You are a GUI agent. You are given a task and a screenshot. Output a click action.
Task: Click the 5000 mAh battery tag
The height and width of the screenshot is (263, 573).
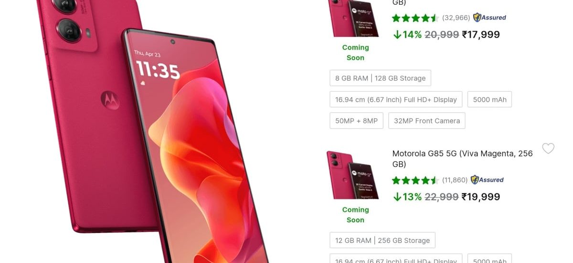click(489, 99)
